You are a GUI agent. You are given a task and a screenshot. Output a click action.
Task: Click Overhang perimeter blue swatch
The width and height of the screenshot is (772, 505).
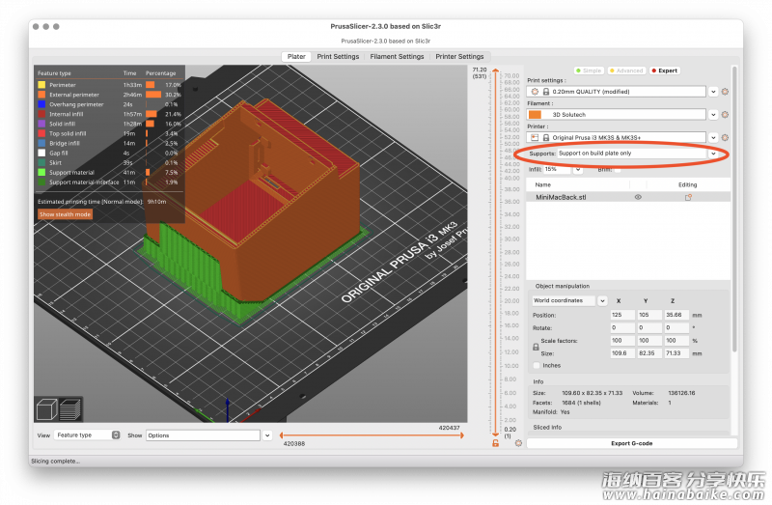[x=41, y=104]
